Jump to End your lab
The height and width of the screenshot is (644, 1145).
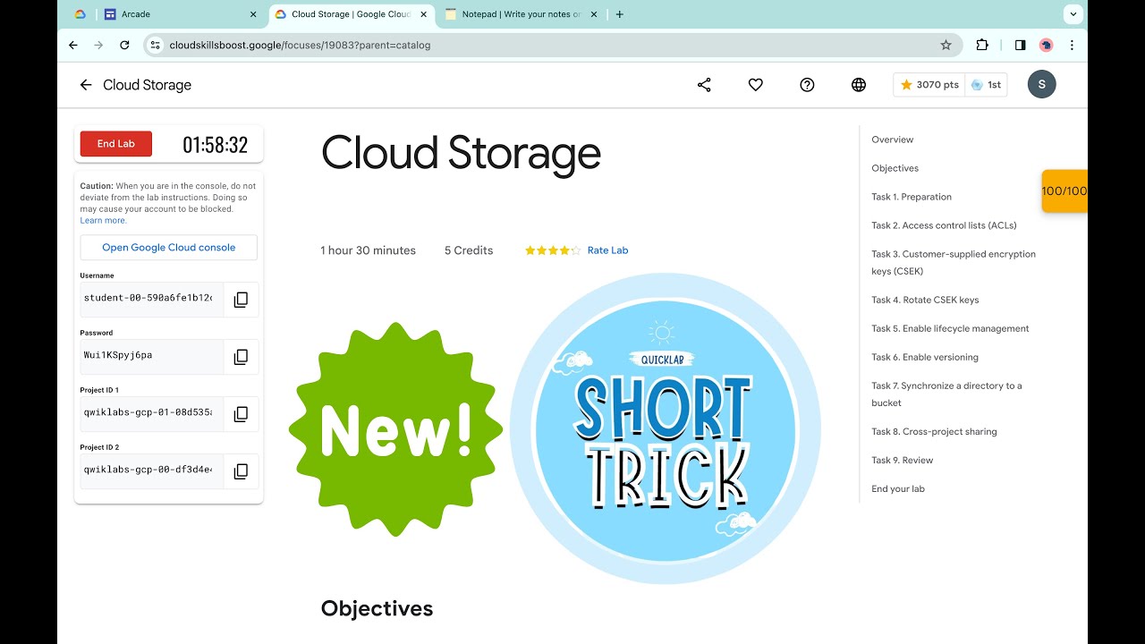[898, 488]
